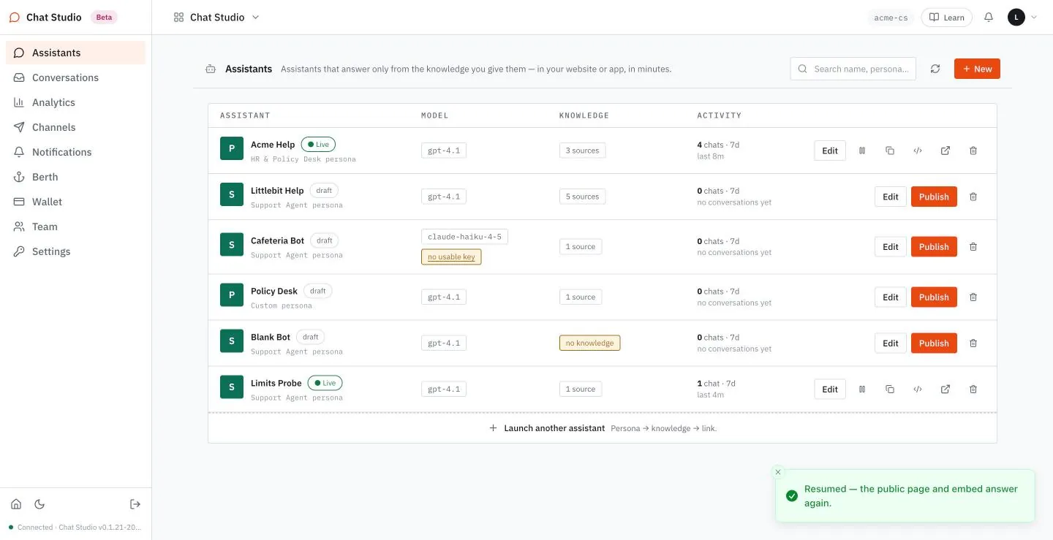Open the notifications bell in the header
Image resolution: width=1053 pixels, height=540 pixels.
click(x=989, y=17)
